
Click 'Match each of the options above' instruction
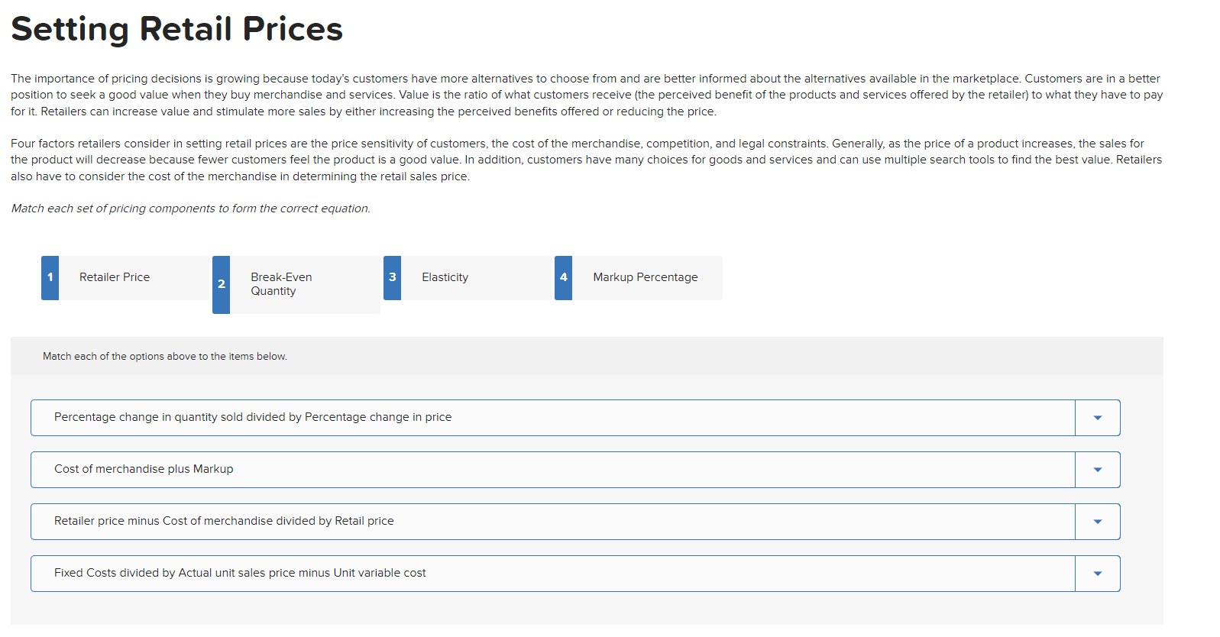point(165,357)
